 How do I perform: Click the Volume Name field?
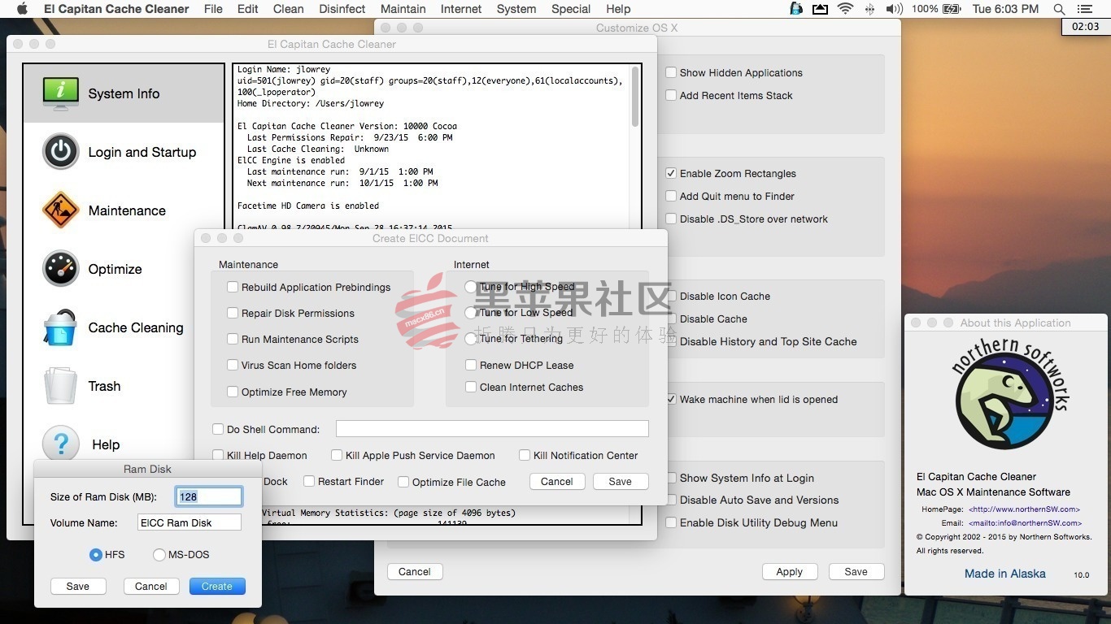(x=189, y=522)
